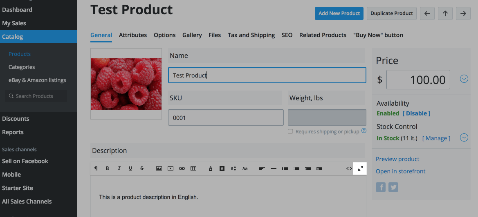The image size is (478, 217).
Task: Expand description editor to fullscreen
Action: (x=361, y=168)
